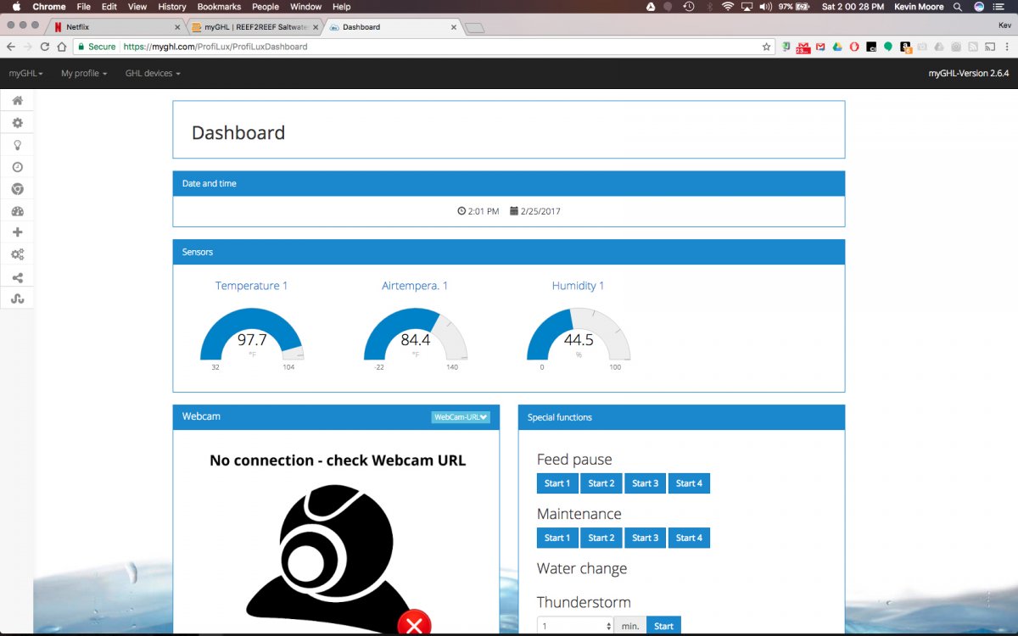Expand the myGHL dropdown menu

[x=26, y=74]
